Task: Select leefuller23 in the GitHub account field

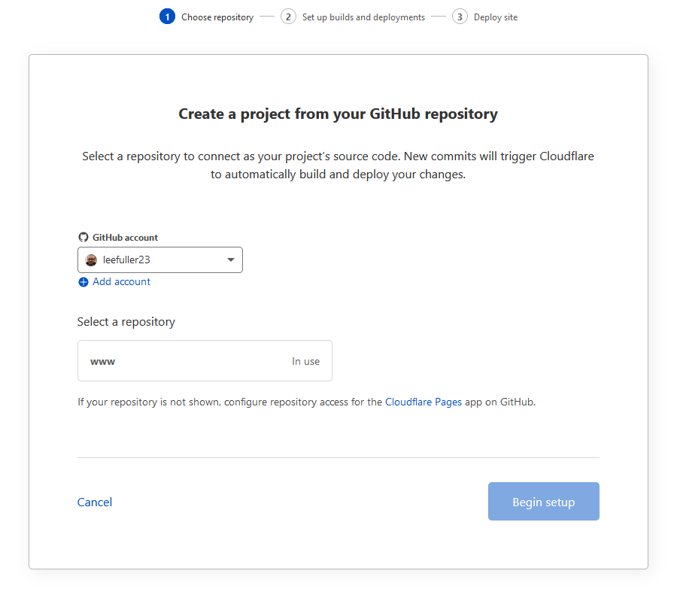Action: click(x=160, y=260)
